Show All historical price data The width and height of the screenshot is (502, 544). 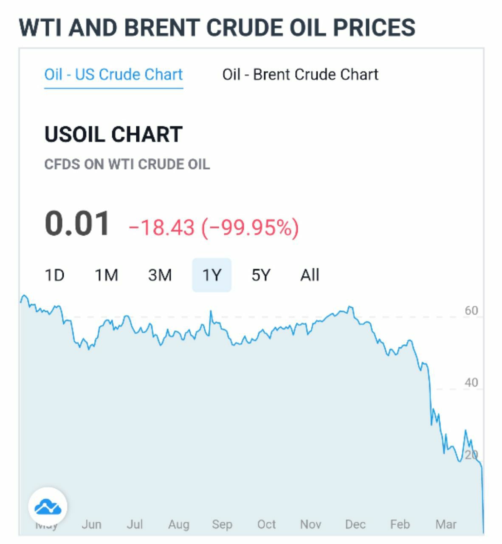coord(310,275)
